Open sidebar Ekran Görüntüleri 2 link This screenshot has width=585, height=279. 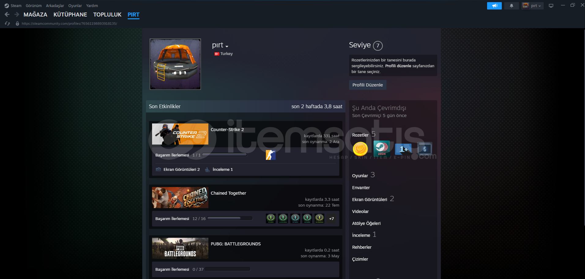click(373, 199)
